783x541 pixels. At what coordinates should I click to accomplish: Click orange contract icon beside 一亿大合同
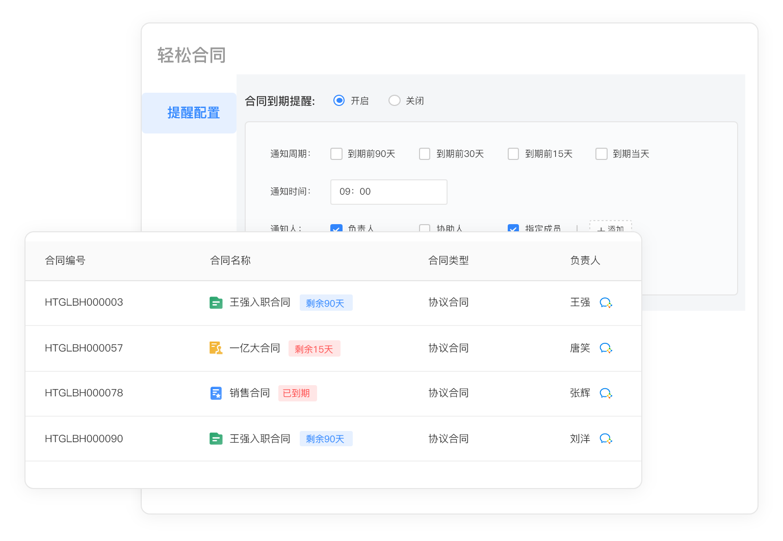216,348
